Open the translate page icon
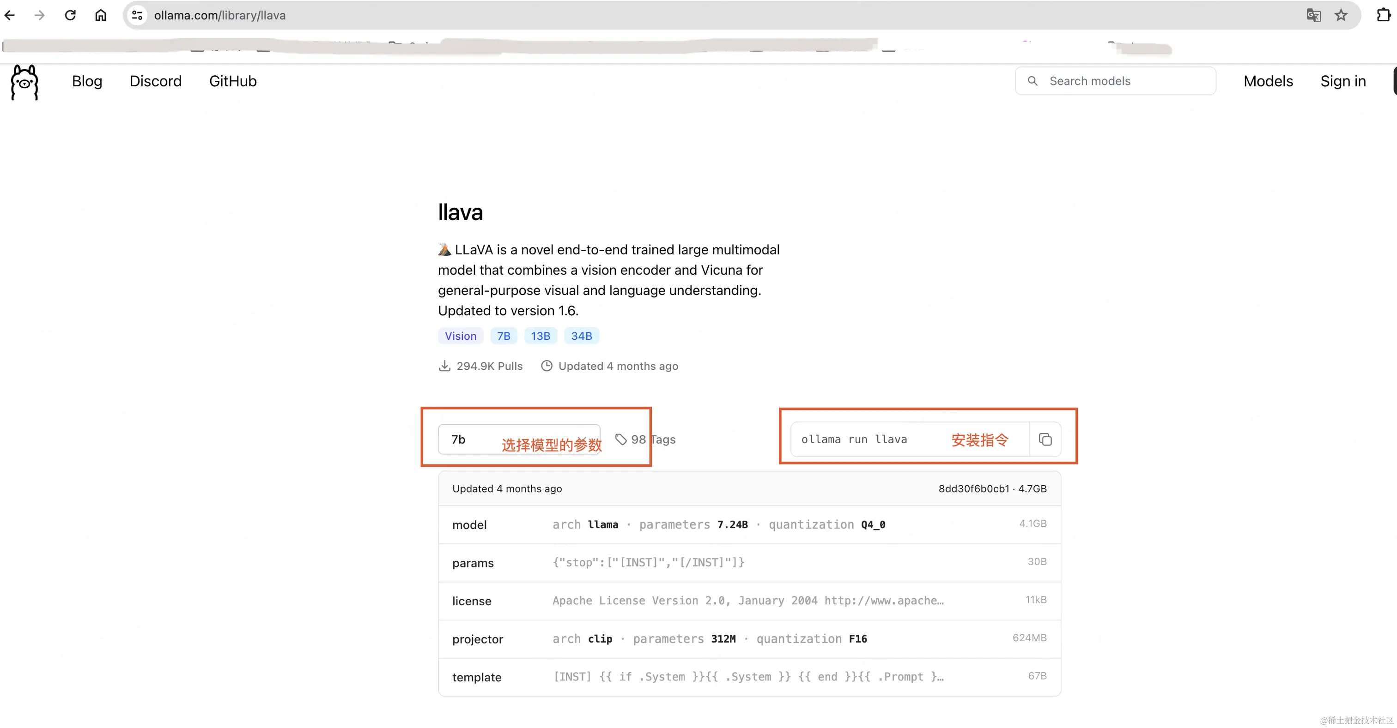 1313,15
